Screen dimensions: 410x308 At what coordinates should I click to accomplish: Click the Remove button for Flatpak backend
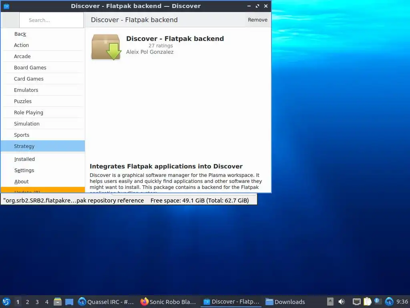click(x=257, y=20)
